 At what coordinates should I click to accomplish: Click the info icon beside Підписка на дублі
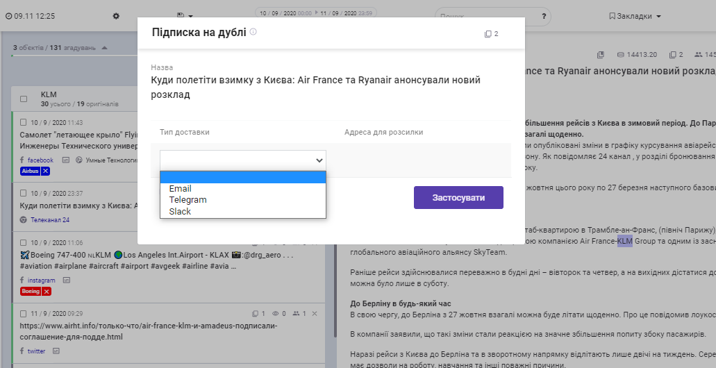253,32
